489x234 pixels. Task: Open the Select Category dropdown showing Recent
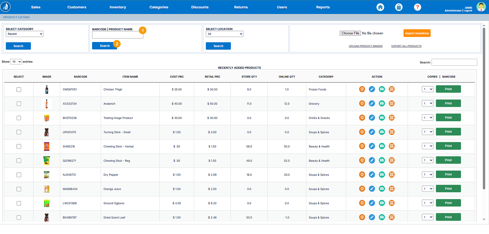pos(24,34)
